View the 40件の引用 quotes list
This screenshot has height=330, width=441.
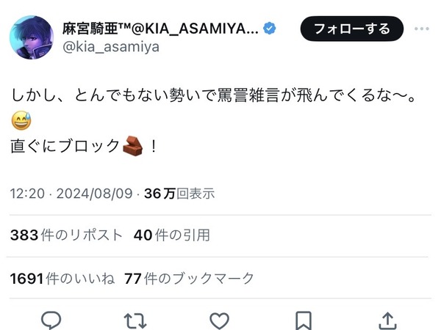click(x=171, y=235)
